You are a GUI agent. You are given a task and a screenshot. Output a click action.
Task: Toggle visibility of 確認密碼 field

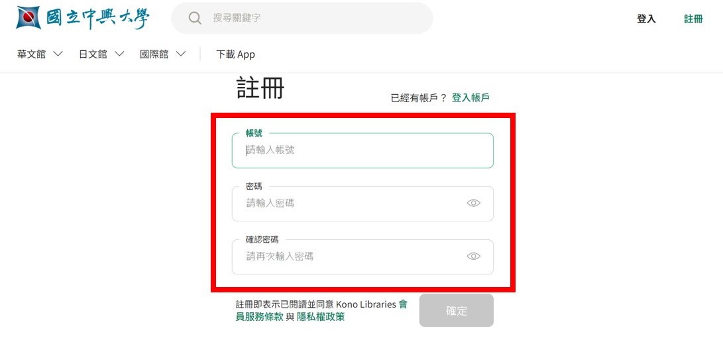point(473,256)
